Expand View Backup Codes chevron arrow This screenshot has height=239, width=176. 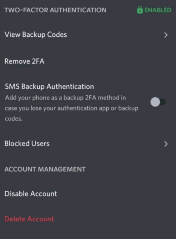[x=166, y=35]
